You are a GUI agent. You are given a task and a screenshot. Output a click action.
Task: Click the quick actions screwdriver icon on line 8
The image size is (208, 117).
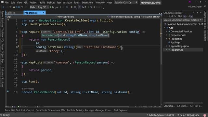tap(19, 46)
